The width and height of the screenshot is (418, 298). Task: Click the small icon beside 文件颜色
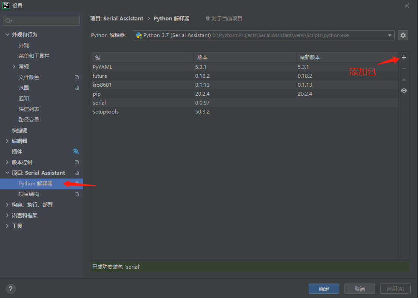77,77
